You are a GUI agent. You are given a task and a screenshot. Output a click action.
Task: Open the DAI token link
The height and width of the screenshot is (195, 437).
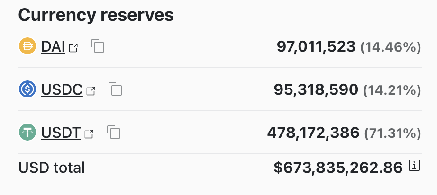tap(53, 46)
